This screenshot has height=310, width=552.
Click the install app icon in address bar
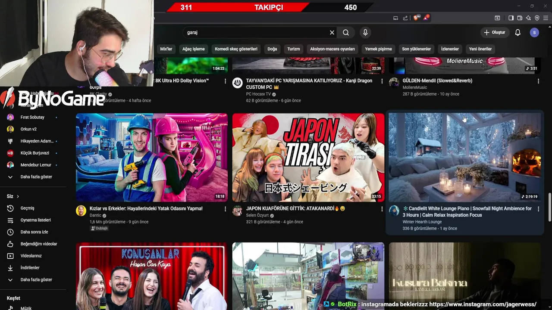(x=395, y=18)
